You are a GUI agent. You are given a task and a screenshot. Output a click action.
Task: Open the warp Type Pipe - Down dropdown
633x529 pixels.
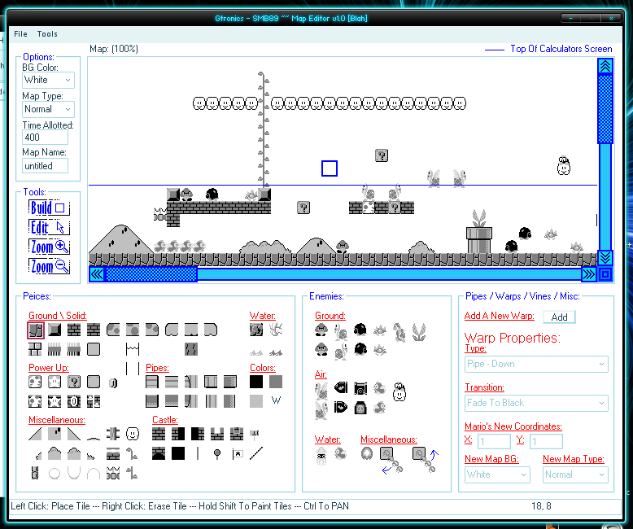(x=536, y=364)
